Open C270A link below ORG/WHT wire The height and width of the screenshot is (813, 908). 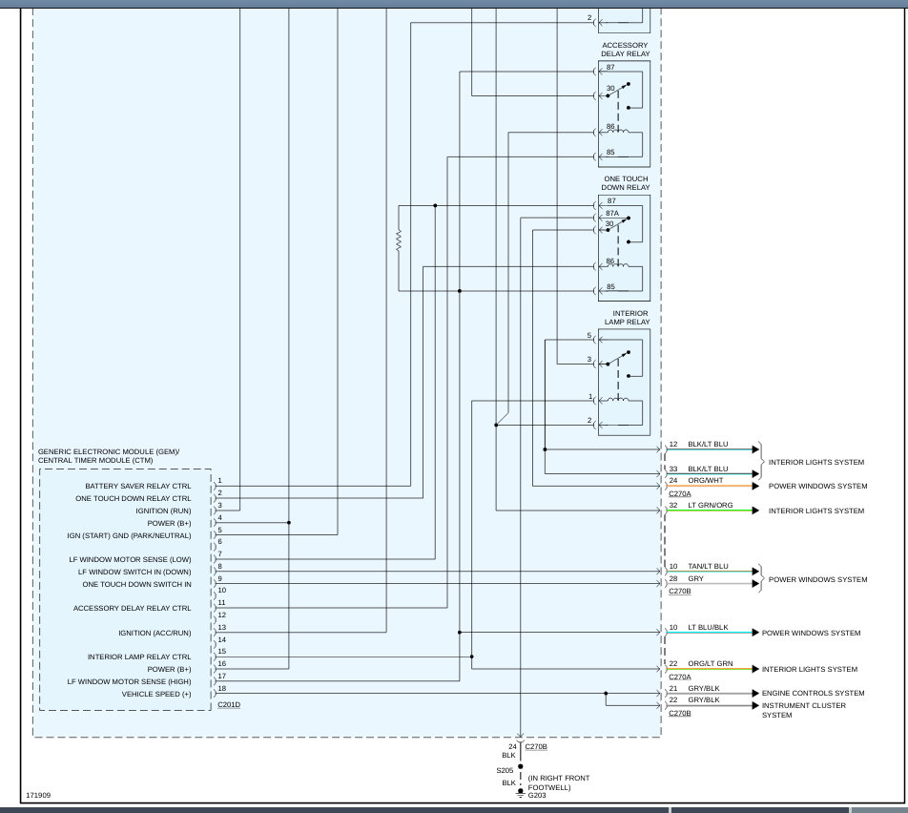coord(680,493)
